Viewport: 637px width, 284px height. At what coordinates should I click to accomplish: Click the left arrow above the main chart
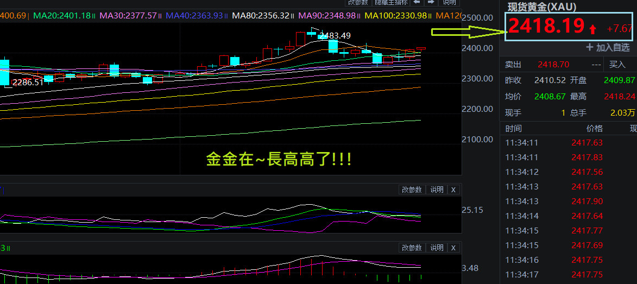[417, 2]
